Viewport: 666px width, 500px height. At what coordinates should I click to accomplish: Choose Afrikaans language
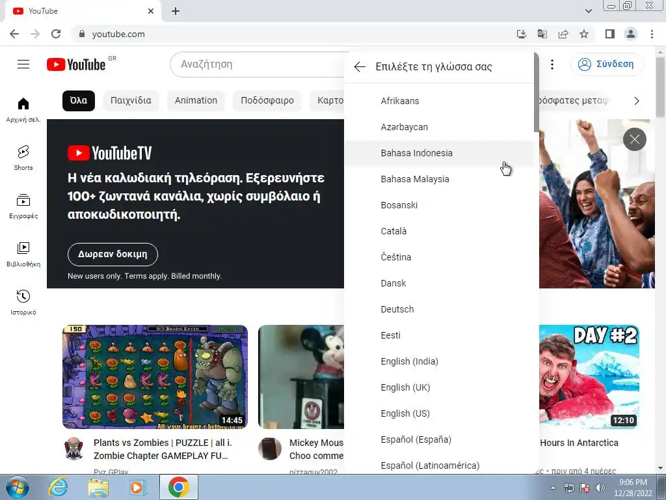[x=439, y=101]
